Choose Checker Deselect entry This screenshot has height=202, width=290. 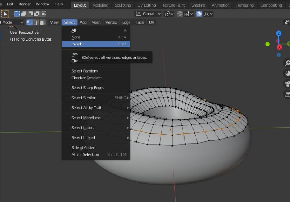[x=96, y=78]
